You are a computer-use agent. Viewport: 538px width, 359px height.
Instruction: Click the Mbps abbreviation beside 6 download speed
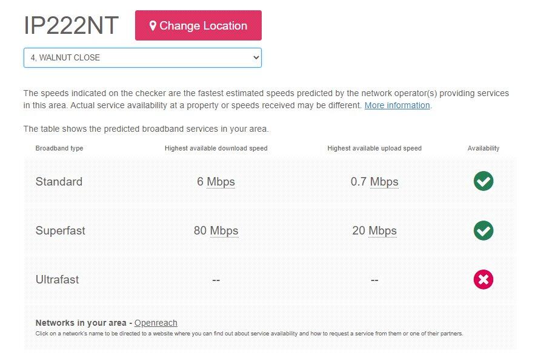tap(221, 182)
